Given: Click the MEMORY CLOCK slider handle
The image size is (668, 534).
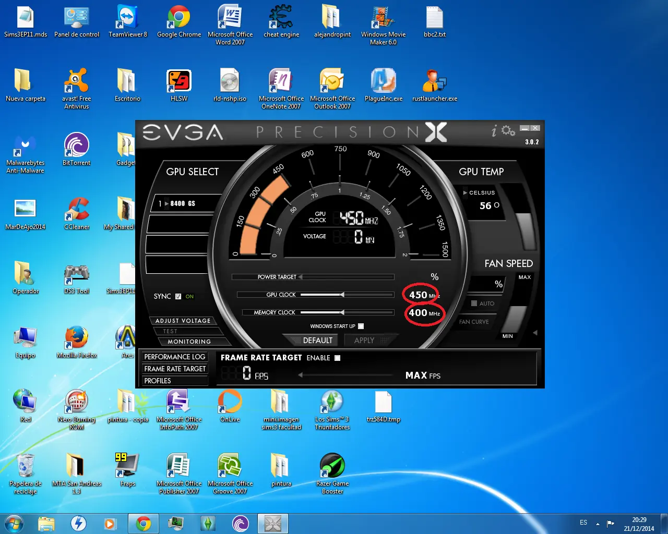Looking at the screenshot, I should [342, 312].
